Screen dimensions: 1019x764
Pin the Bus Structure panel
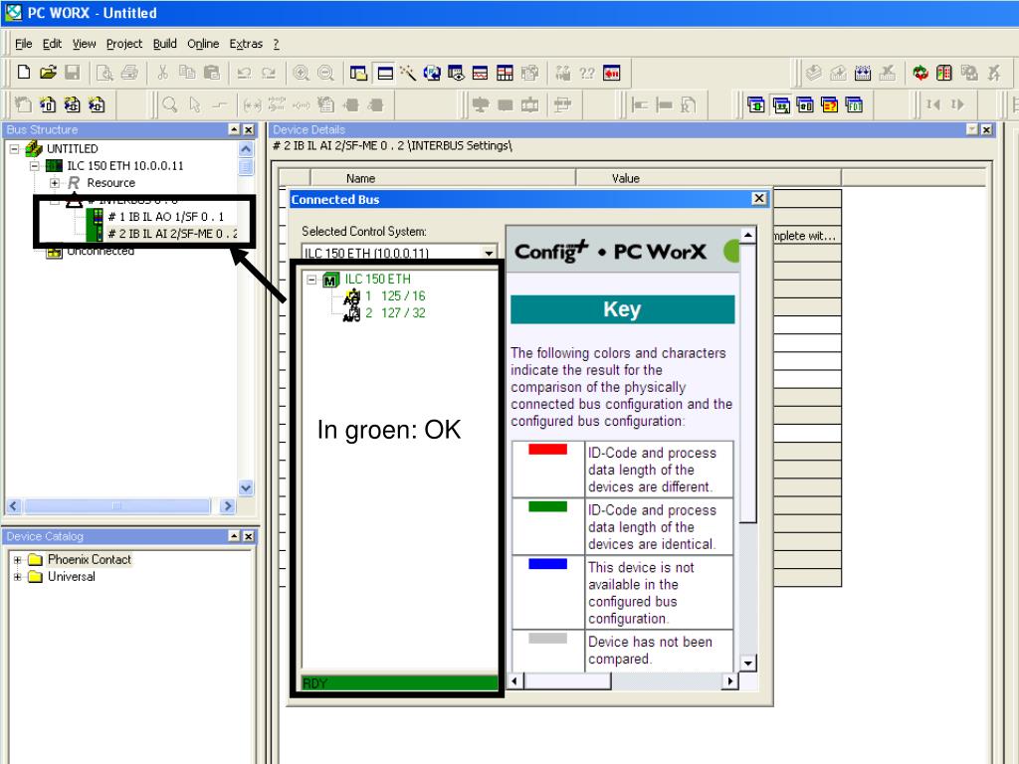click(235, 130)
